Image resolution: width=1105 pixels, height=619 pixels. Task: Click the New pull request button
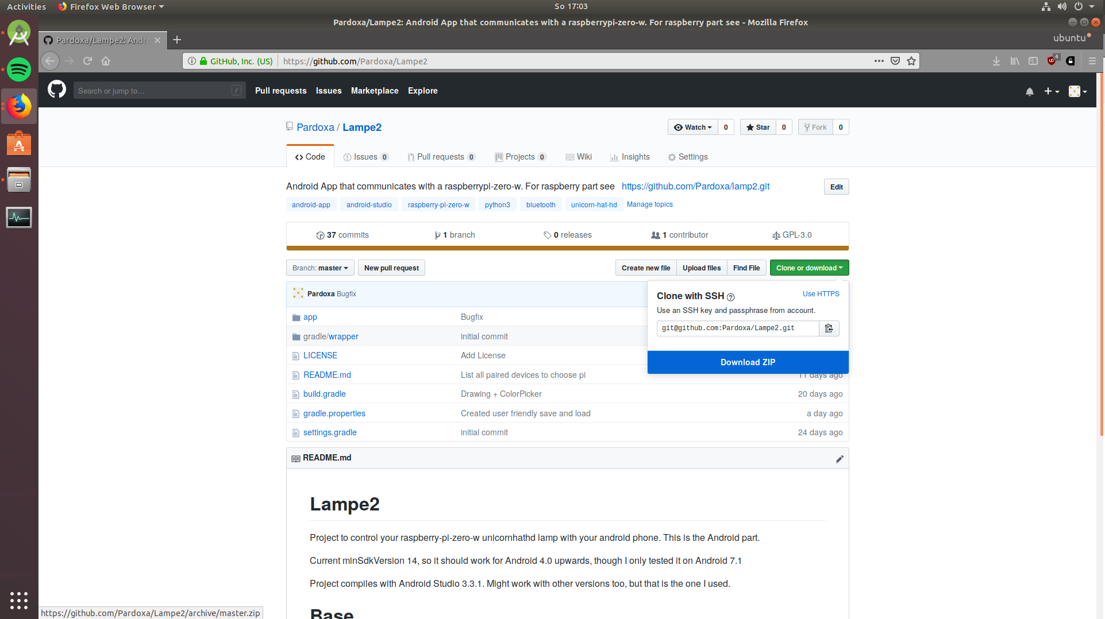point(391,268)
